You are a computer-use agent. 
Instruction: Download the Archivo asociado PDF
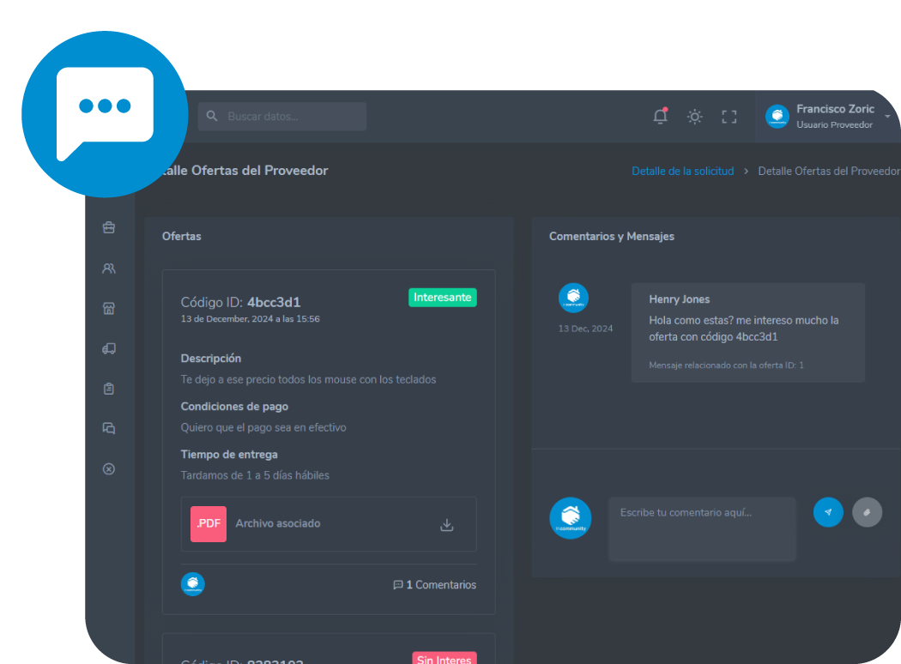[x=446, y=525]
